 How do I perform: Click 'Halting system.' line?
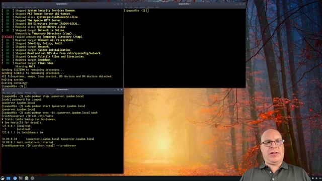pos(13,79)
